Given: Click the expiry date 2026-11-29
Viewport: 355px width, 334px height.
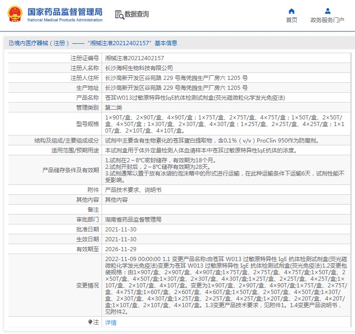Looking at the screenshot, I should click(x=121, y=249).
